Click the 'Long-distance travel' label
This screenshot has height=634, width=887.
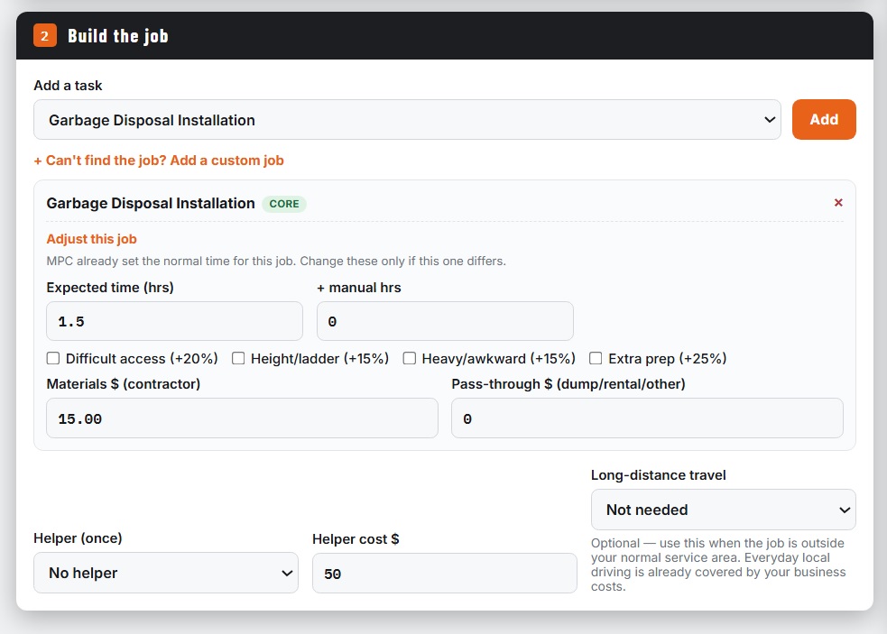click(x=659, y=475)
